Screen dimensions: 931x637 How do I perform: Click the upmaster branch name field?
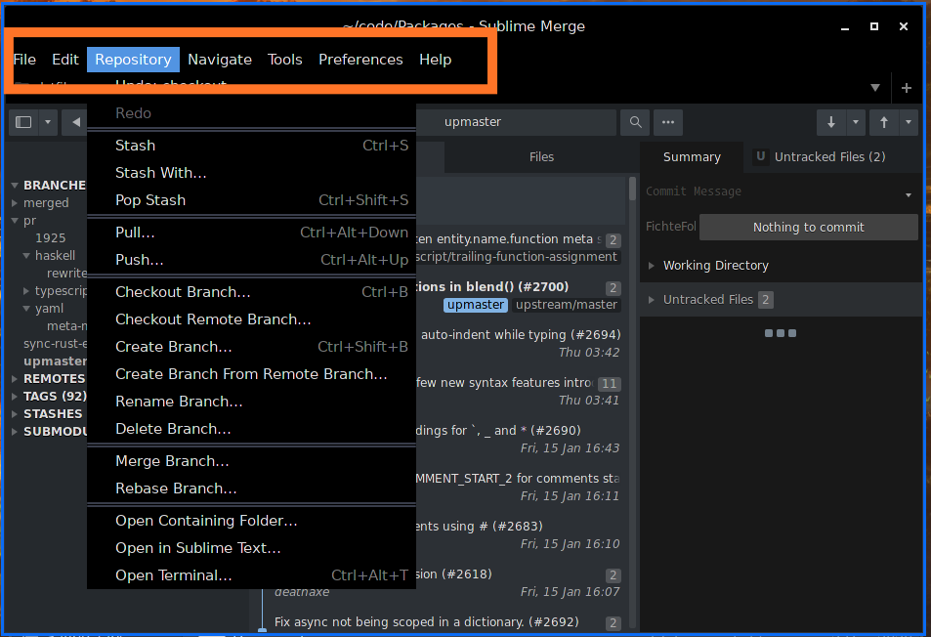(x=516, y=122)
